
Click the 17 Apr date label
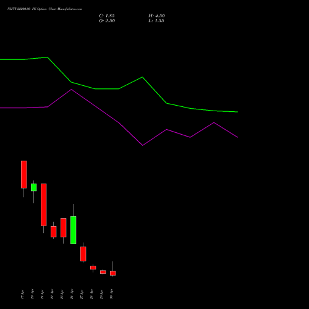22,294
